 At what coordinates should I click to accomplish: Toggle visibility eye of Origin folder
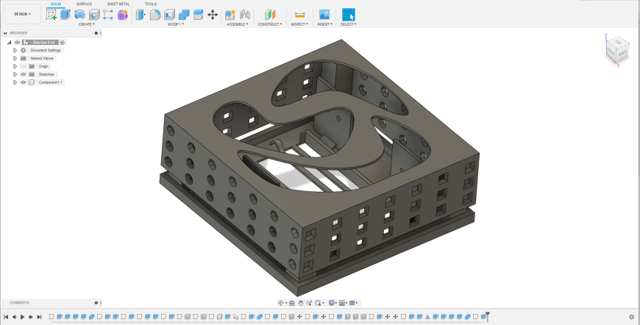click(x=23, y=66)
